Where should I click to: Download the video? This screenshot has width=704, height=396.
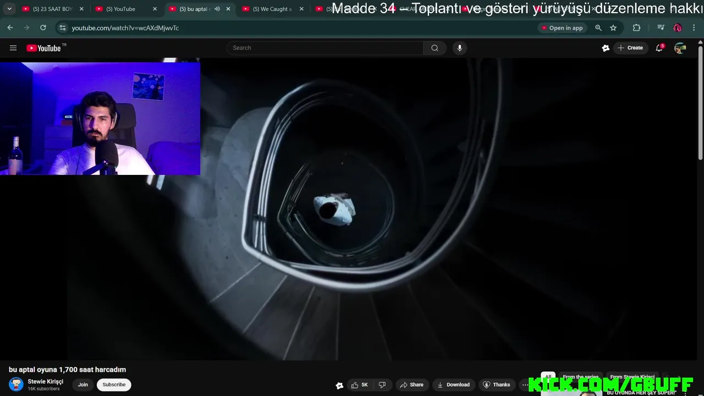pos(453,385)
